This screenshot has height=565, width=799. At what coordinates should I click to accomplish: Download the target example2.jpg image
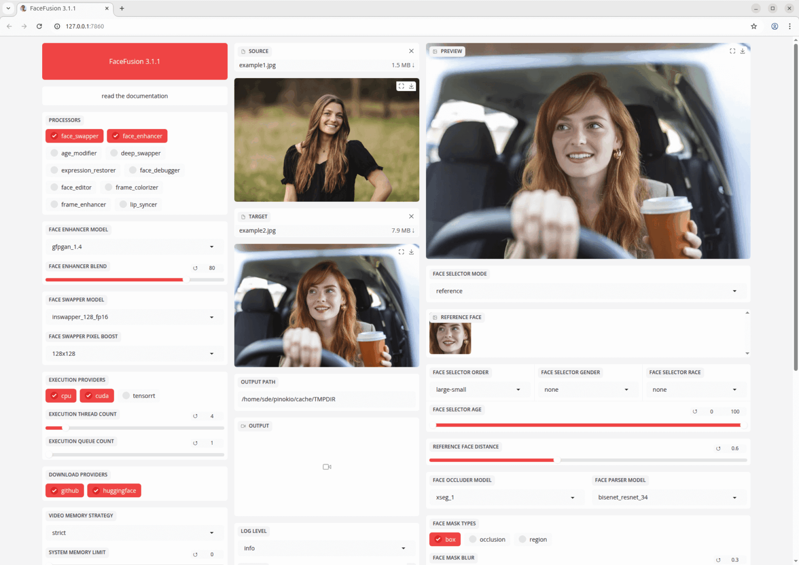point(411,251)
